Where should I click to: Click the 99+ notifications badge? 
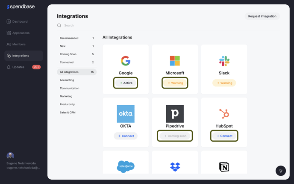(36, 67)
